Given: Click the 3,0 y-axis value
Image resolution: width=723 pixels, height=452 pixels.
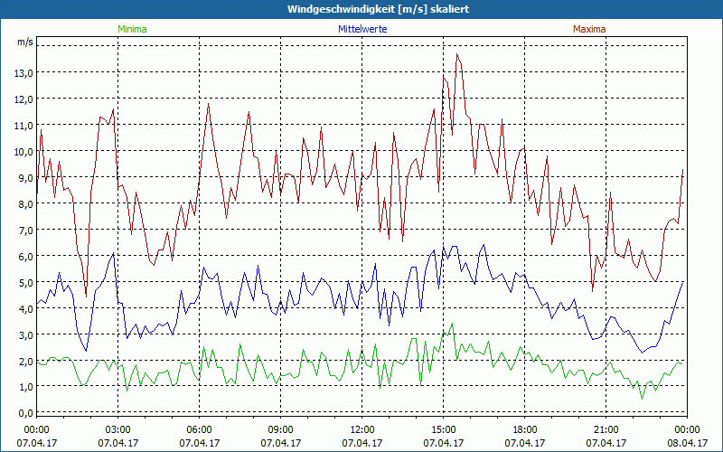Looking at the screenshot, I should (x=27, y=335).
